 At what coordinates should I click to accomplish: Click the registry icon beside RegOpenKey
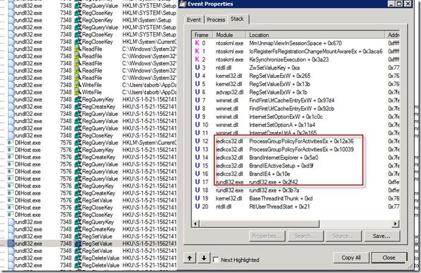pyautogui.click(x=78, y=19)
